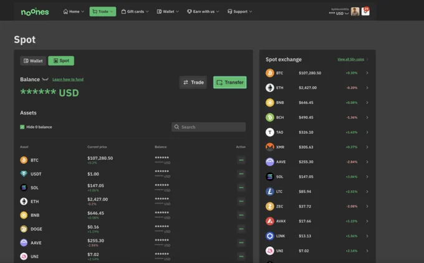Click the BTC coin icon in Assets

point(24,160)
